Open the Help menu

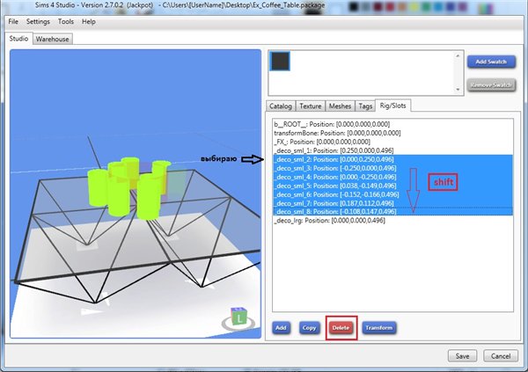[89, 20]
